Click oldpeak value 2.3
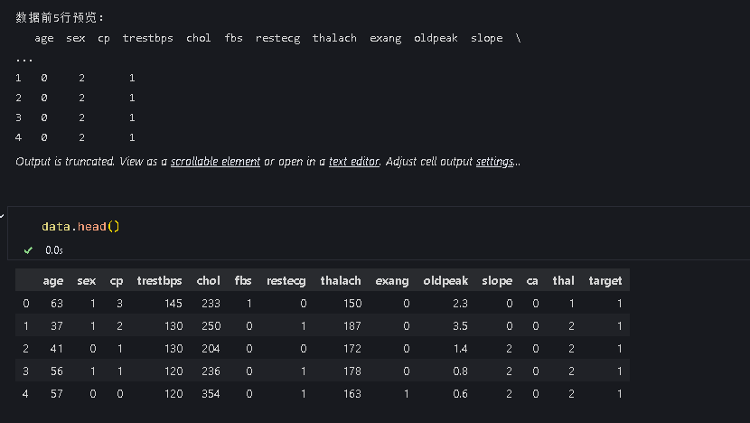Screen dimensions: 750x423 (460, 304)
